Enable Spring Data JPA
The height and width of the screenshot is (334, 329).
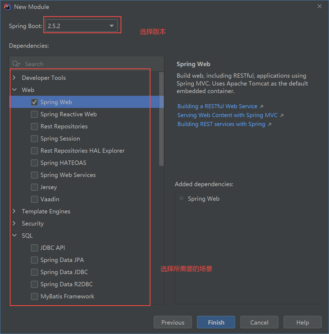34,260
